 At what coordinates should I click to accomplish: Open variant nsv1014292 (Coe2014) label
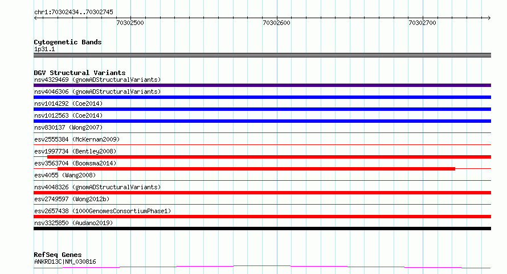pos(68,103)
